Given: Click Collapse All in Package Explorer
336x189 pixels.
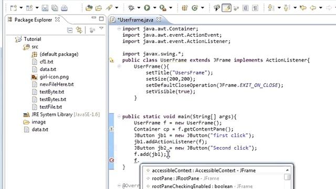Looking at the screenshot, I should (70, 30).
